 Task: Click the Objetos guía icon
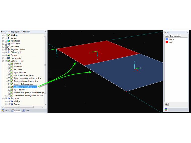(x=9, y=52)
